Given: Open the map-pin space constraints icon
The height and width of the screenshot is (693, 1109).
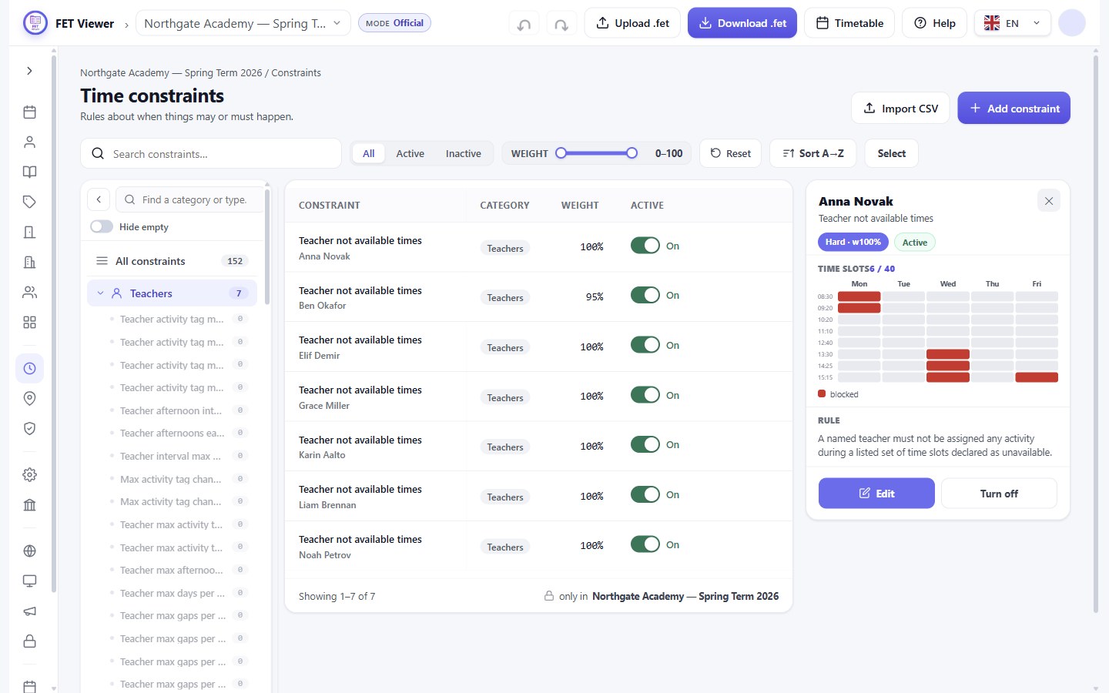Looking at the screenshot, I should click(x=29, y=398).
